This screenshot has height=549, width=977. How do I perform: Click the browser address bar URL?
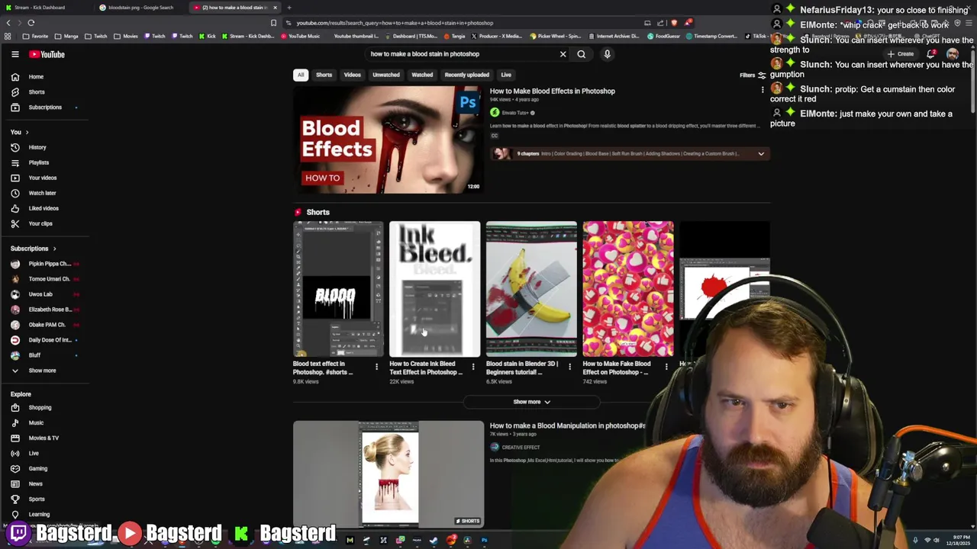tap(395, 23)
